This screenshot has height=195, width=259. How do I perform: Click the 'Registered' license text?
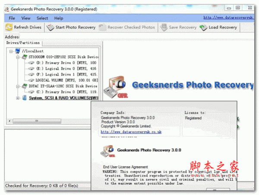(x=193, y=118)
